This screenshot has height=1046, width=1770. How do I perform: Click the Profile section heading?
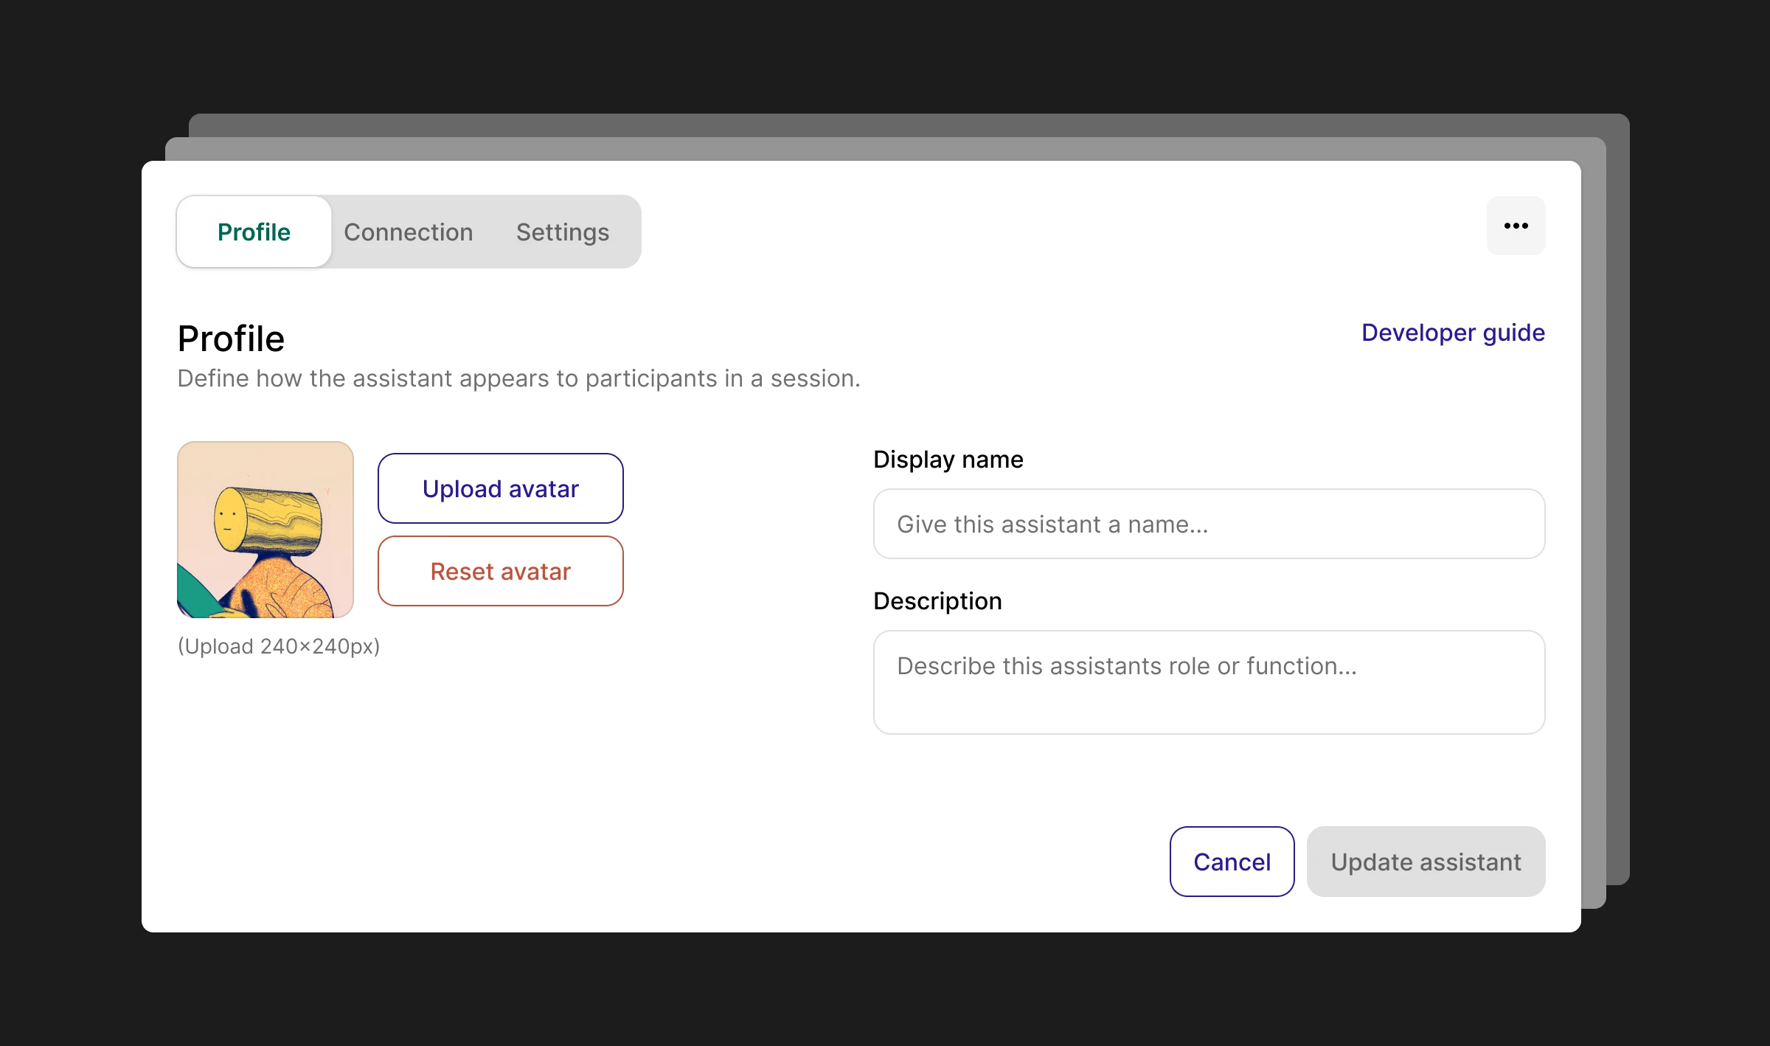231,339
